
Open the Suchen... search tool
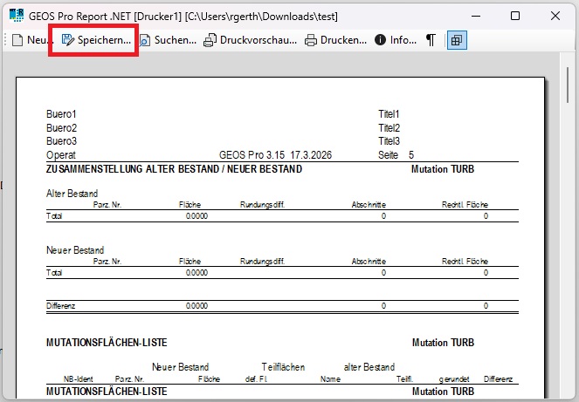[x=168, y=40]
